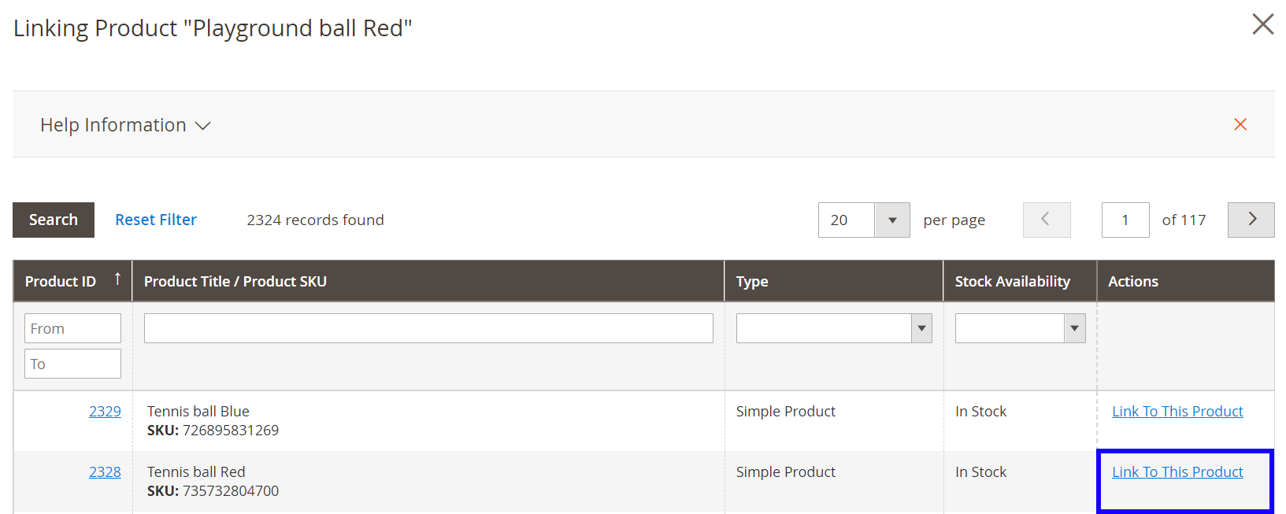Click the Product Title / SKU filter field
The width and height of the screenshot is (1286, 514).
[428, 328]
